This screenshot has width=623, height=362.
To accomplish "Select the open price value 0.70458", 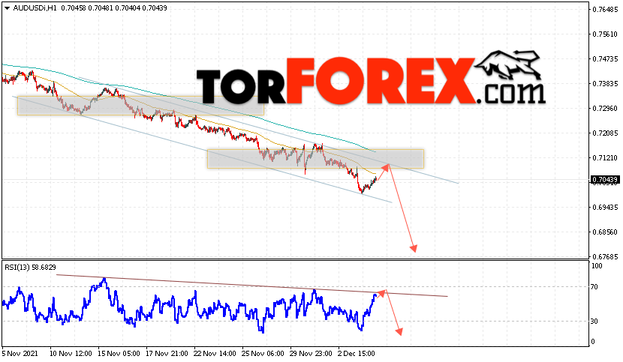I will coord(74,8).
